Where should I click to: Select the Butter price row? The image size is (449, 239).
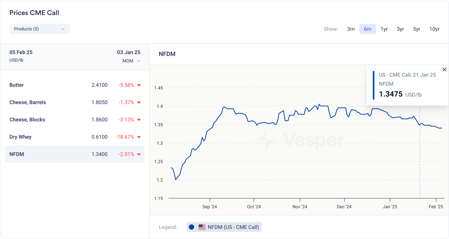click(75, 85)
